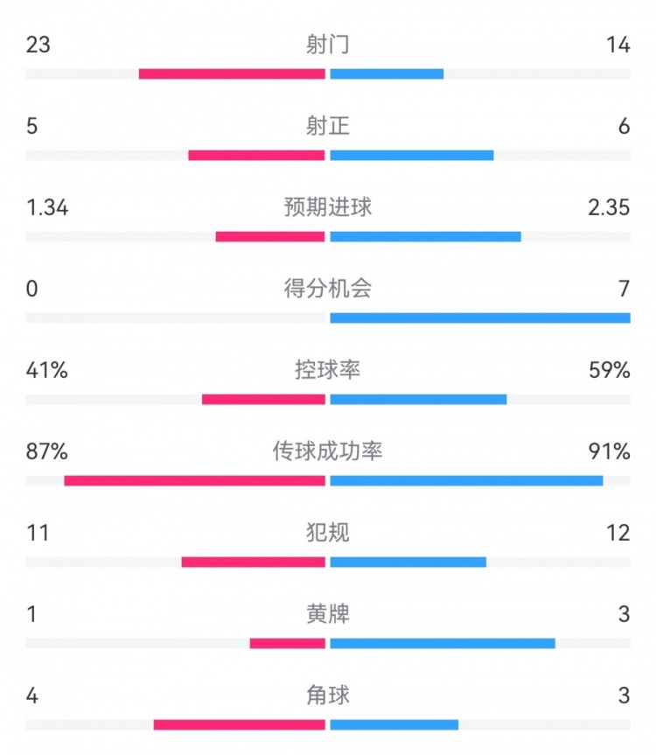Click the left 0 value for 得分机会
656x755 pixels.
pyautogui.click(x=31, y=289)
